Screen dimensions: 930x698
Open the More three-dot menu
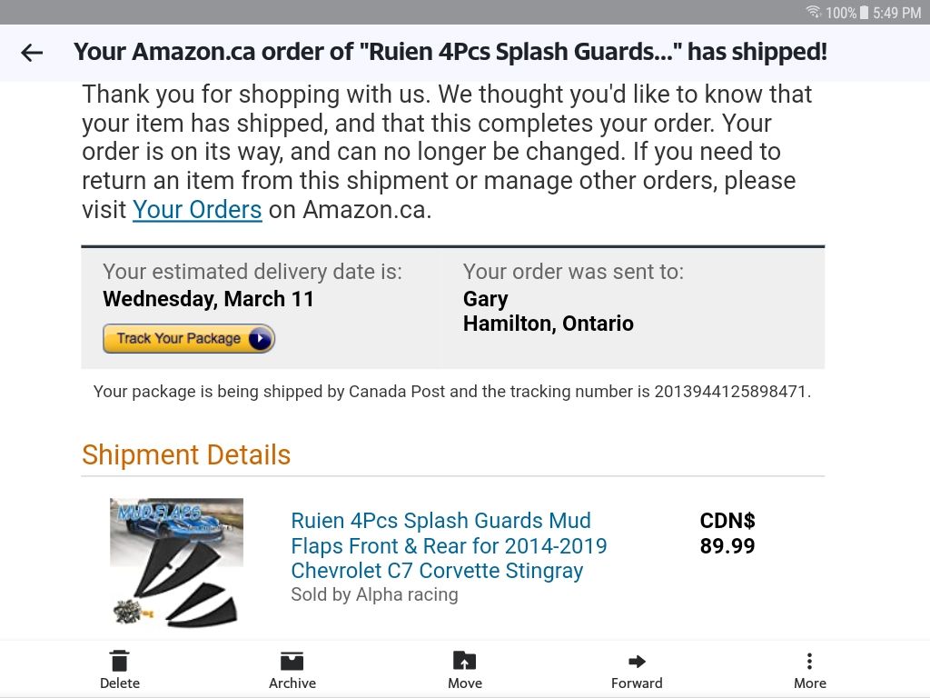809,662
